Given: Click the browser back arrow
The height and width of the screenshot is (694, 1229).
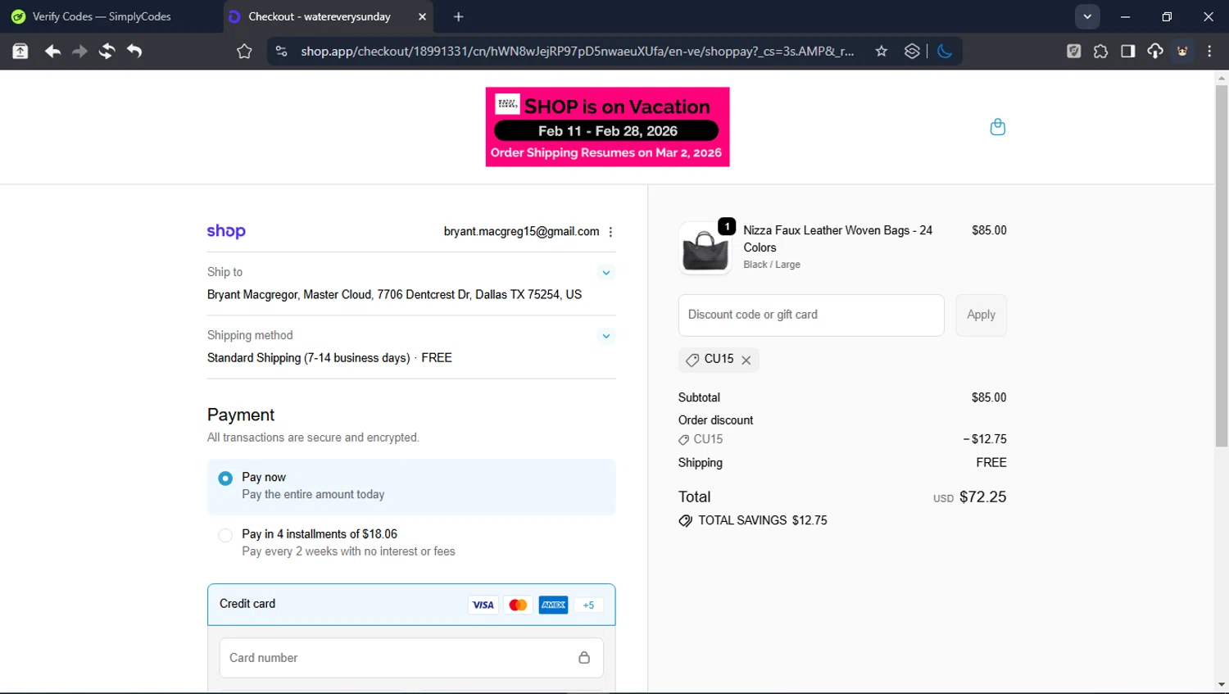Looking at the screenshot, I should (x=52, y=51).
